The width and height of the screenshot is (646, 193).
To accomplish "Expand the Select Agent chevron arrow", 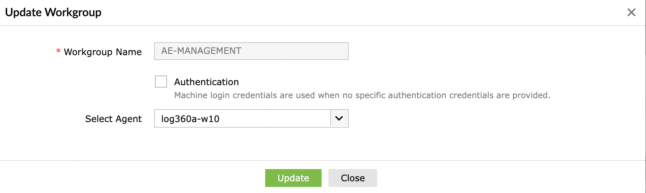I will pos(339,119).
